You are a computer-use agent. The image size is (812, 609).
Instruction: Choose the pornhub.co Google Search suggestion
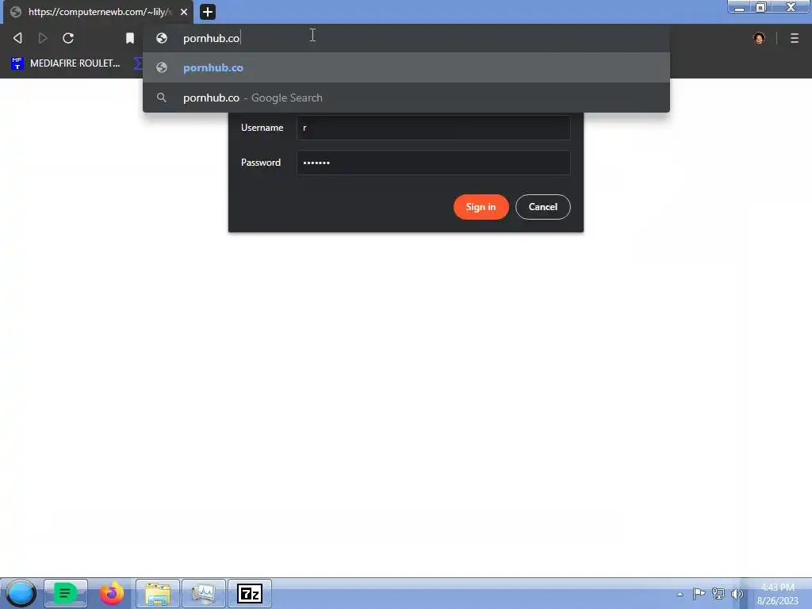coord(406,98)
